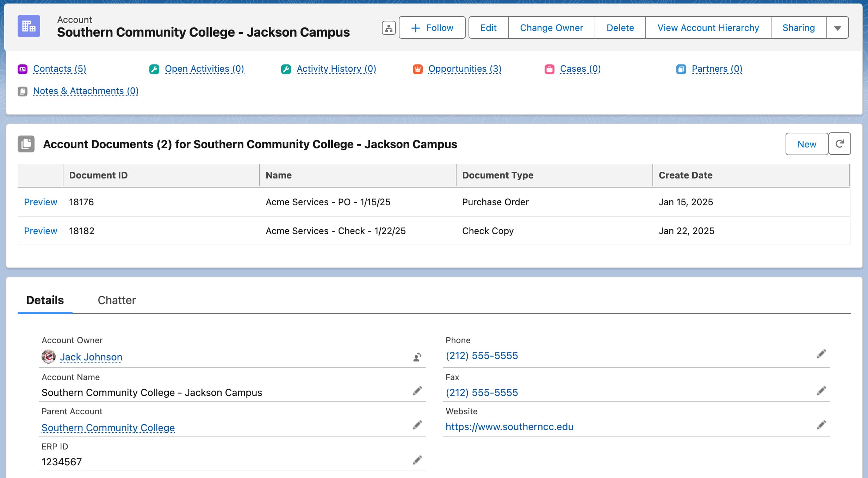Image resolution: width=868 pixels, height=478 pixels.
Task: Click the Fax number link
Action: [x=482, y=392]
